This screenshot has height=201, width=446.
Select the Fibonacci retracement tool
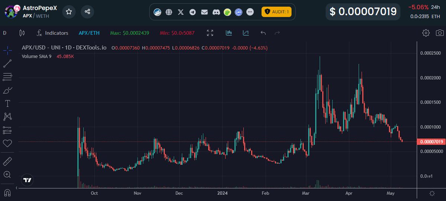point(7,77)
